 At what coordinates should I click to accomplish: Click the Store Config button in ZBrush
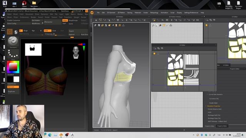(x=19, y=23)
